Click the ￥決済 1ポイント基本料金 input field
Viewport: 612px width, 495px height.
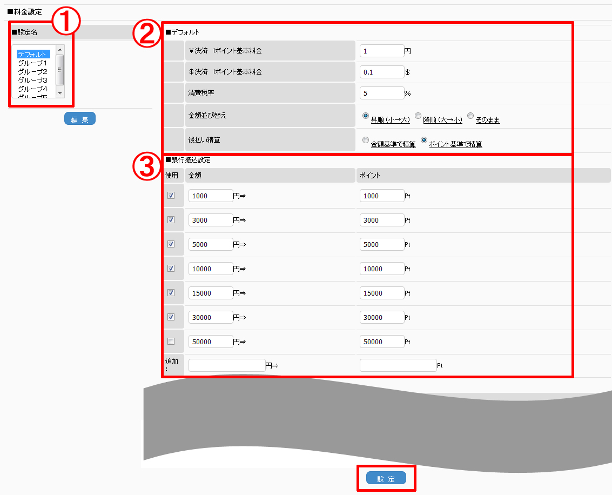click(381, 51)
